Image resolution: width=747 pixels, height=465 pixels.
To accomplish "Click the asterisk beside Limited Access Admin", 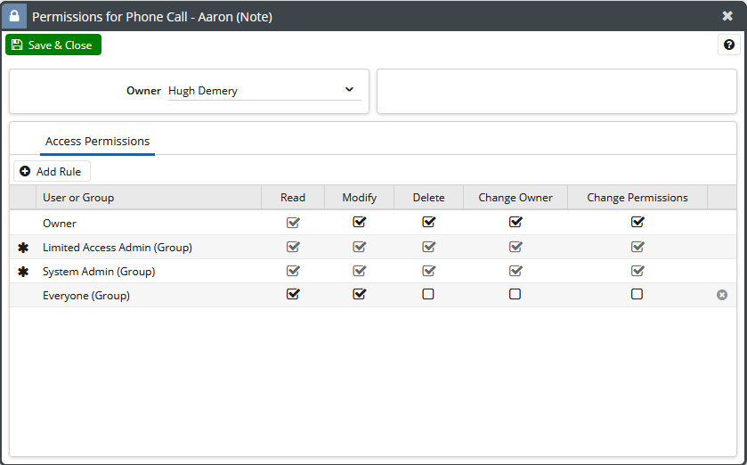I will (23, 248).
